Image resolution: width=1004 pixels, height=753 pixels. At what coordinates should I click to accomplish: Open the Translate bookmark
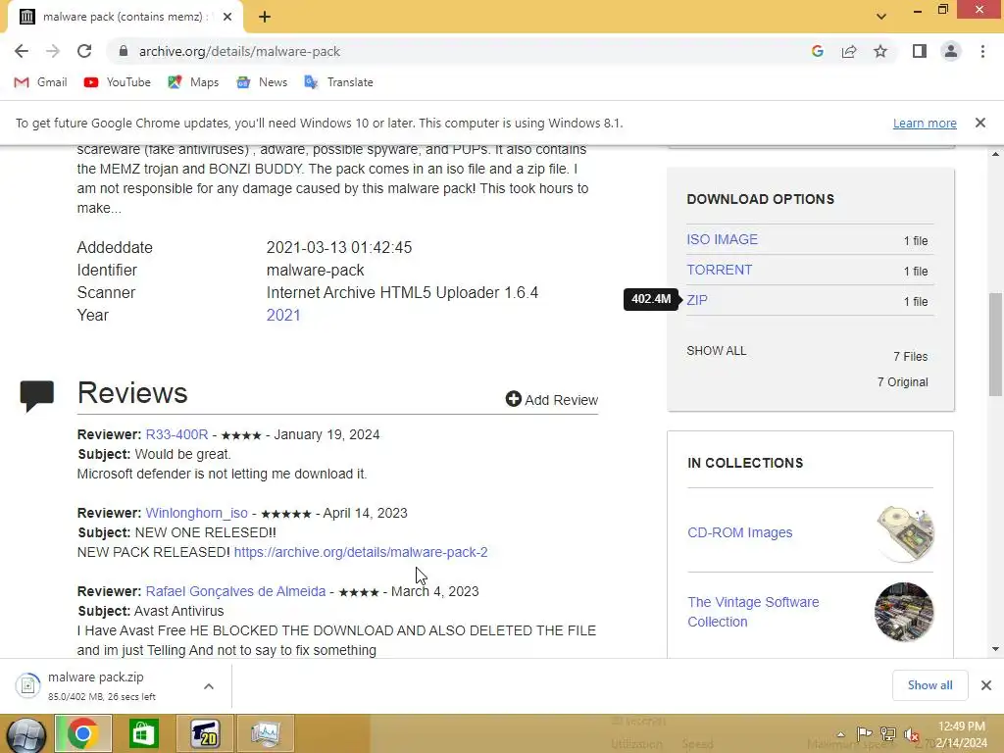pyautogui.click(x=338, y=82)
